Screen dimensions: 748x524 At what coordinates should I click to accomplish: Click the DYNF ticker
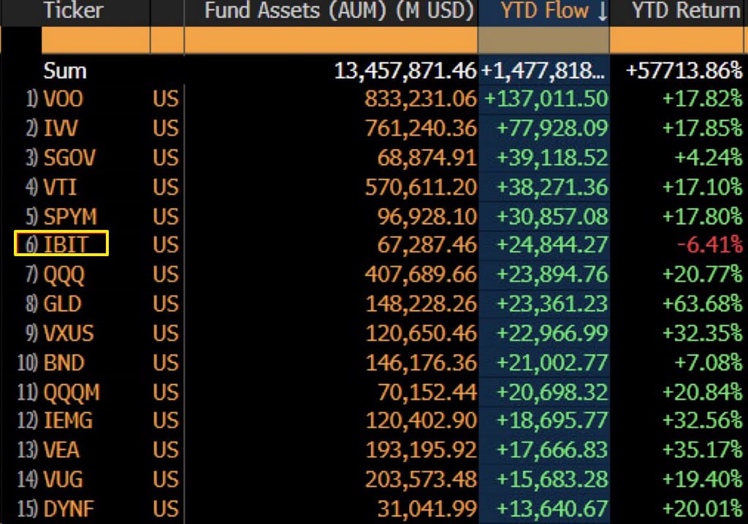click(69, 509)
